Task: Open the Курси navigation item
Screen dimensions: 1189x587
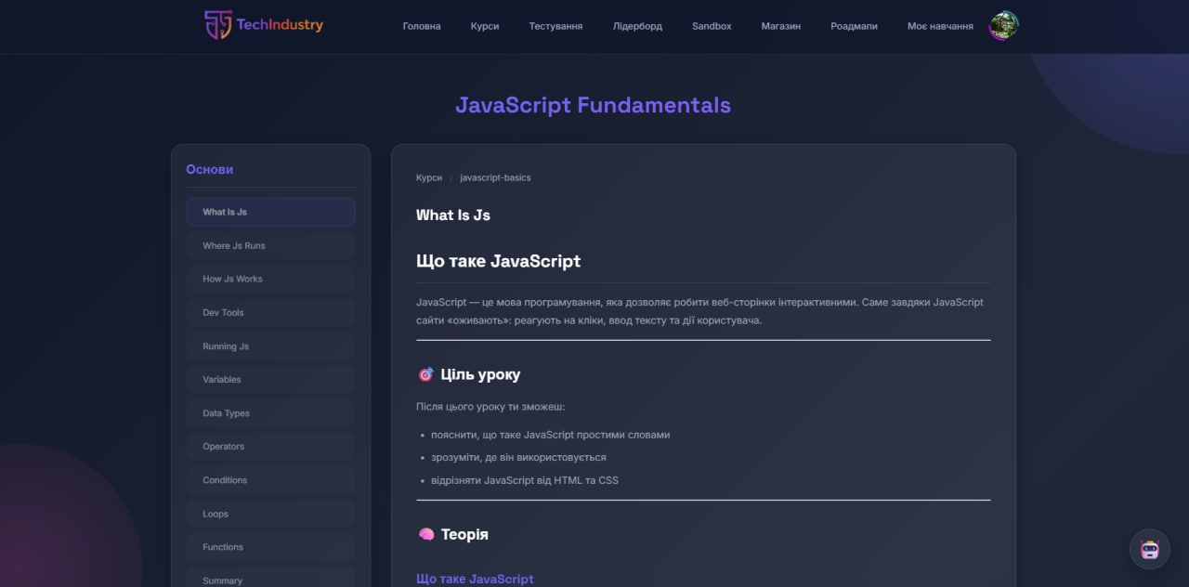Action: click(x=485, y=26)
